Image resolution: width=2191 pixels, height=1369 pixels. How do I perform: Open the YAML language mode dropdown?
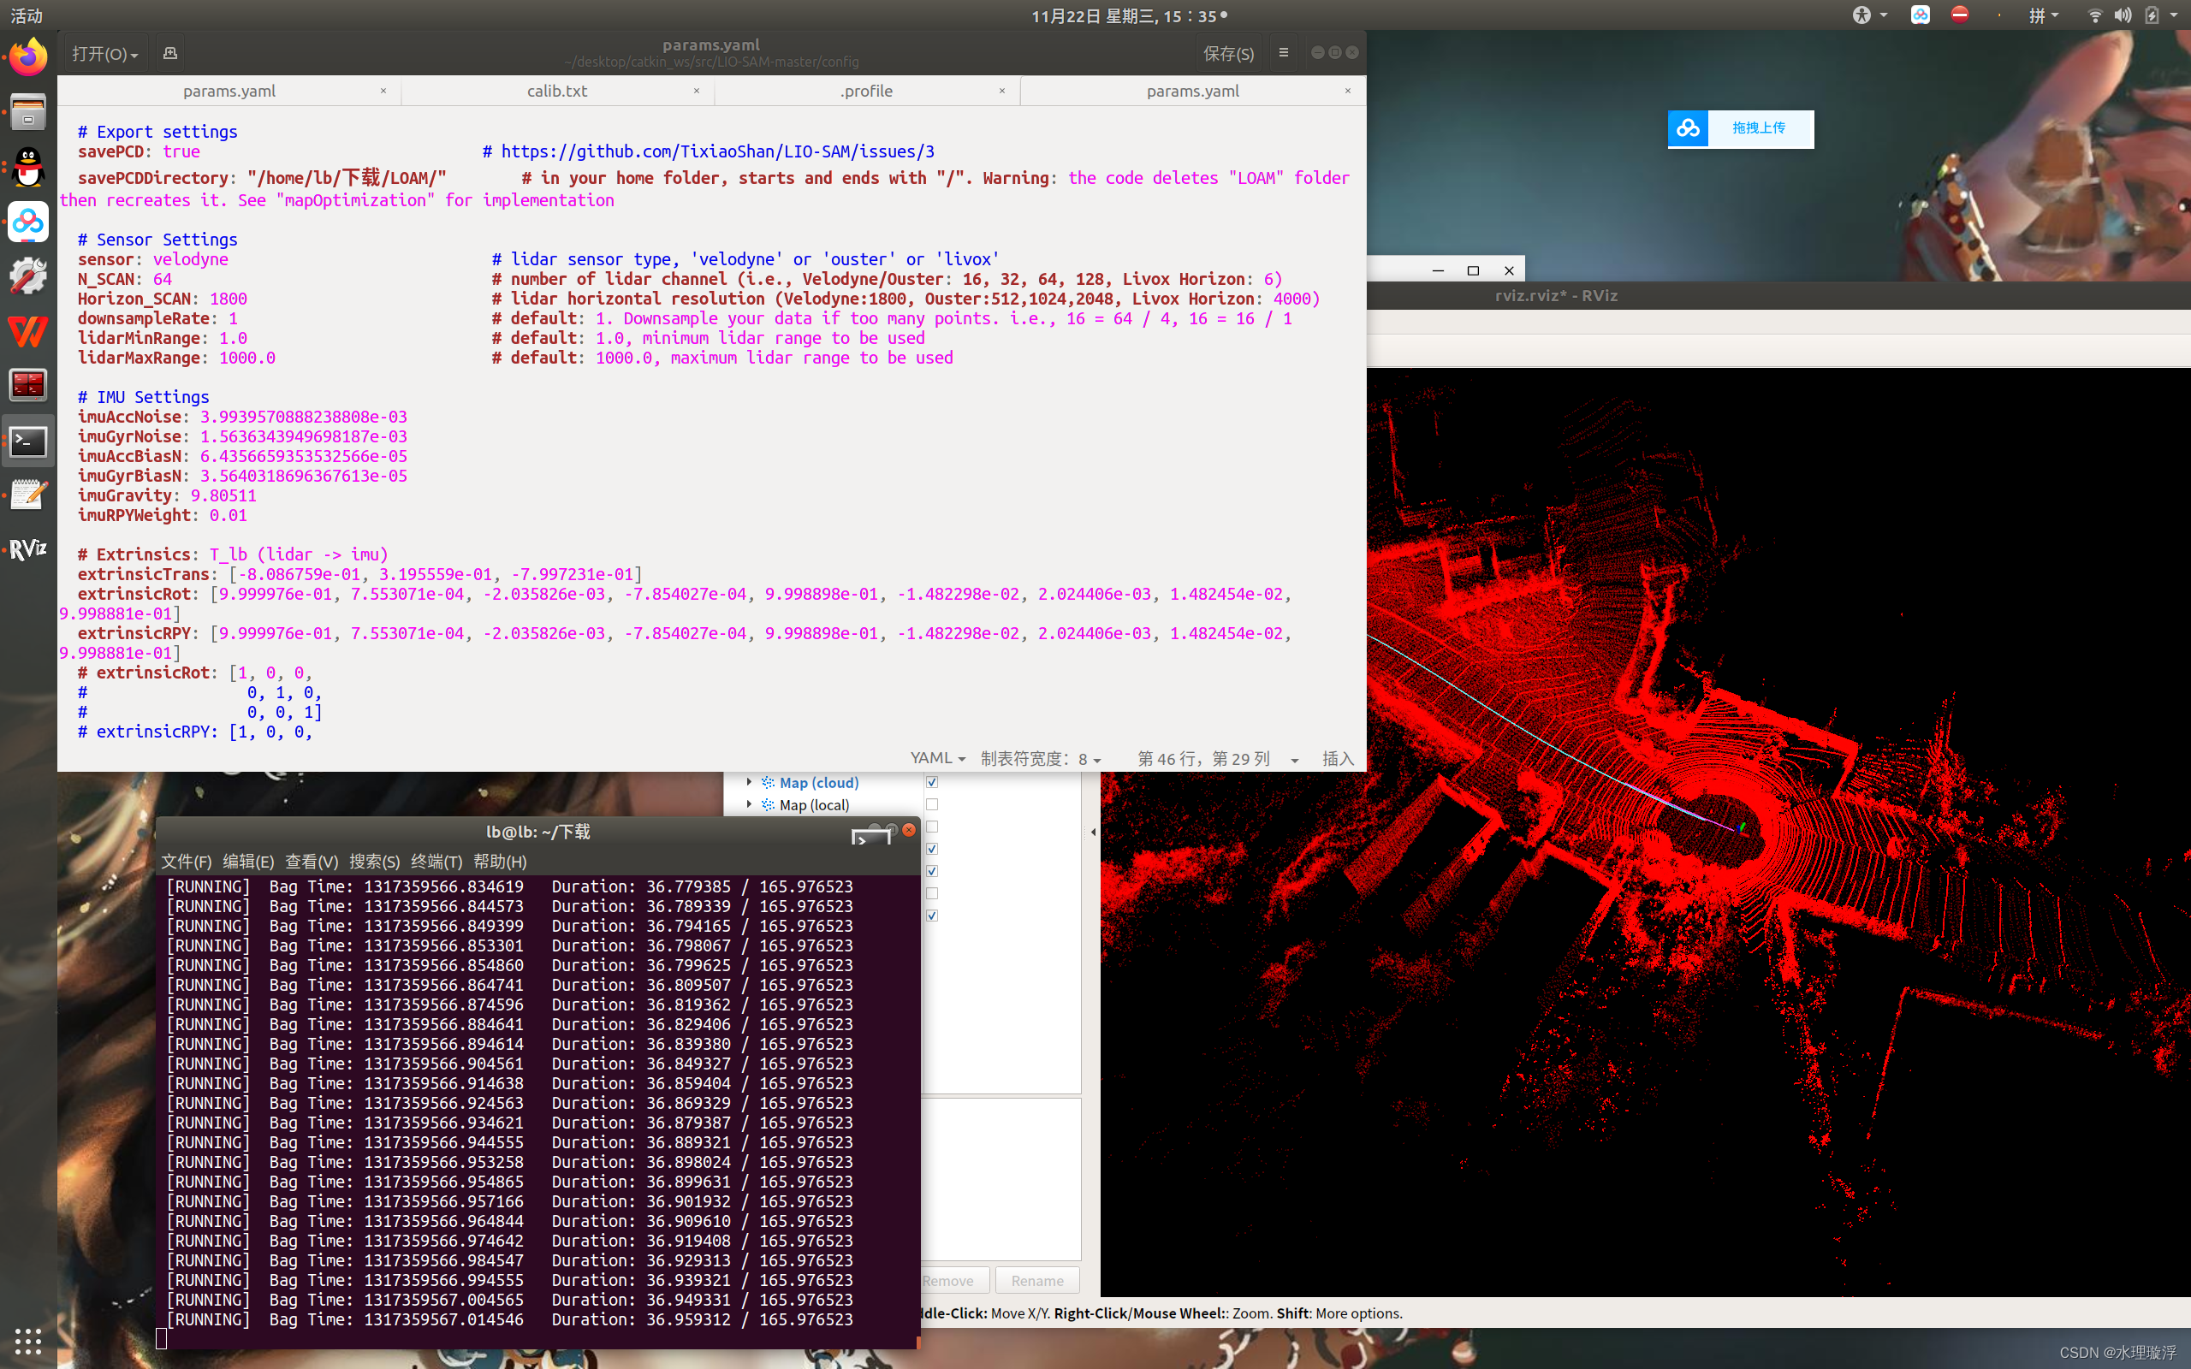[935, 758]
